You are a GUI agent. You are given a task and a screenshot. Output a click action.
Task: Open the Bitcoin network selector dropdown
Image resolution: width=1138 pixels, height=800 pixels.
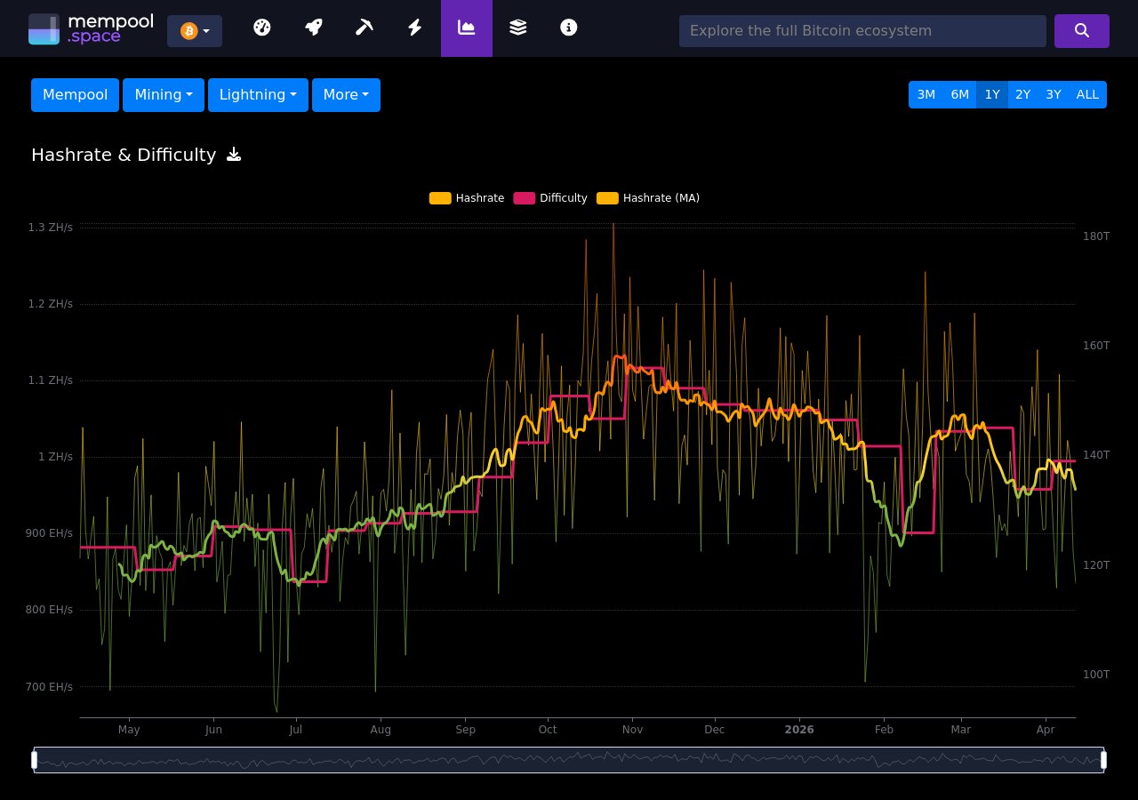[x=195, y=30]
